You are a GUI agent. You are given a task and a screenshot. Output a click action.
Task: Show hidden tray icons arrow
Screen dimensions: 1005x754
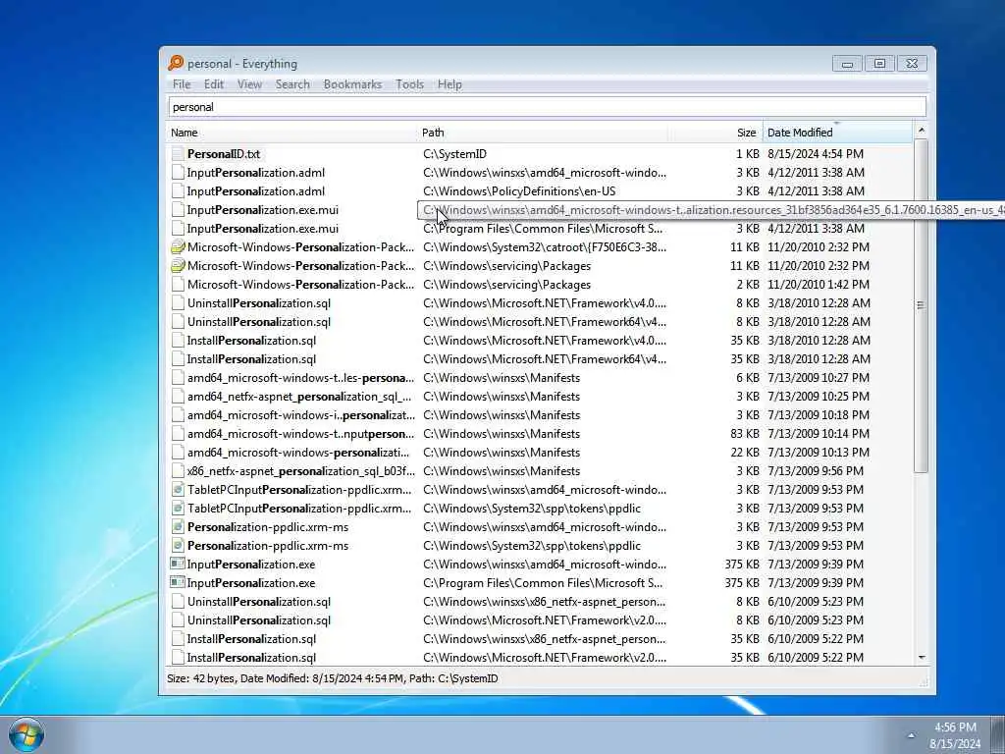coord(911,734)
